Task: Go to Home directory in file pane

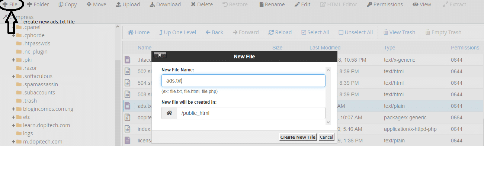Action: tap(138, 32)
